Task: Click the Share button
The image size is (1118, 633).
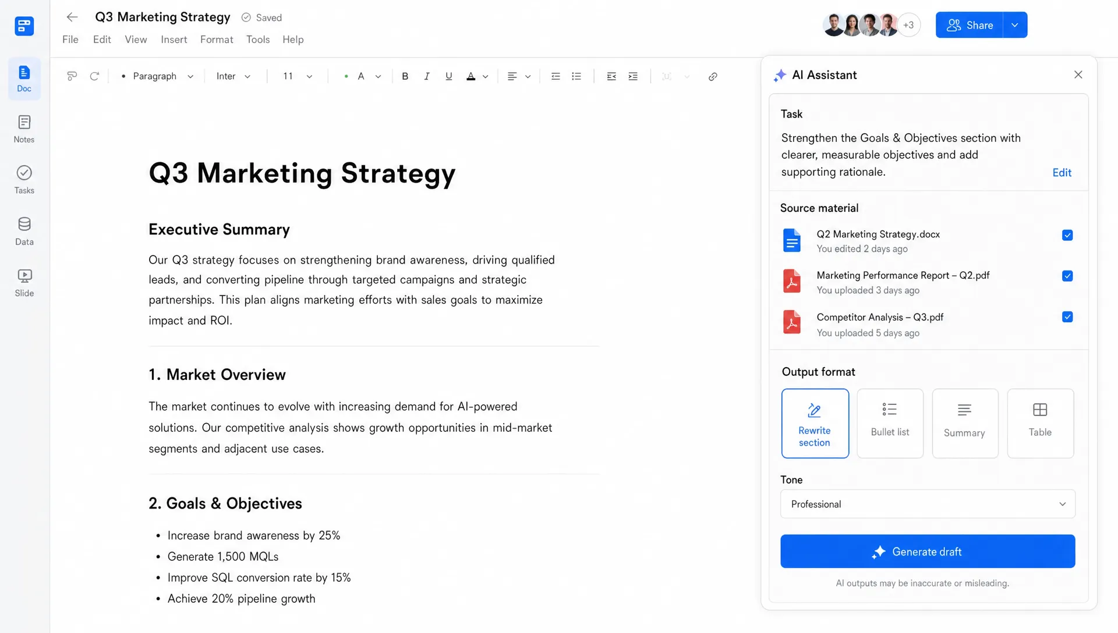Action: pyautogui.click(x=970, y=25)
